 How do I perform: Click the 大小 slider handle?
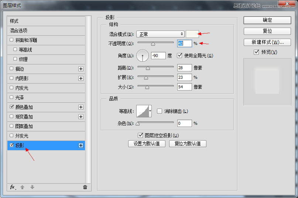point(147,87)
